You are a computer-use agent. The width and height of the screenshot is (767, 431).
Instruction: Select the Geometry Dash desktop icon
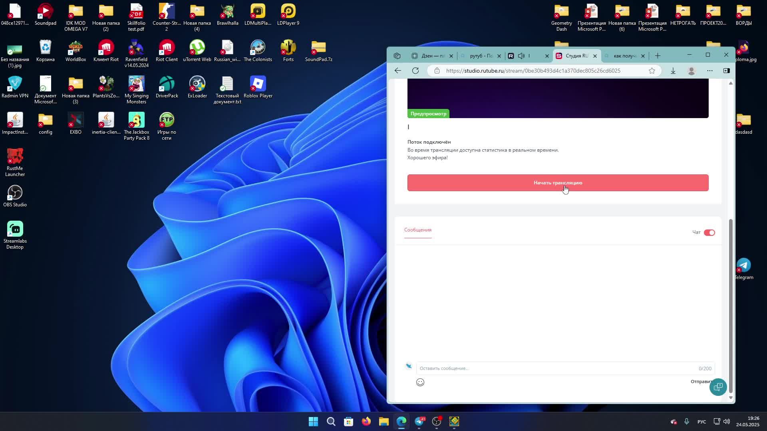562,18
